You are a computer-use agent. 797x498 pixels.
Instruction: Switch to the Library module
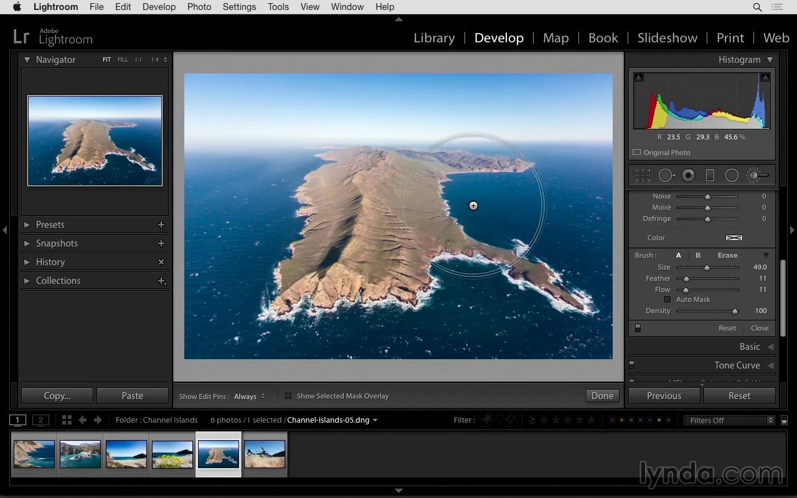click(434, 38)
